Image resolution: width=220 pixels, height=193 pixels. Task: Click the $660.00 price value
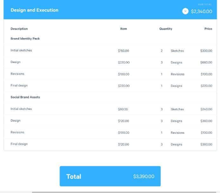pyautogui.click(x=206, y=62)
